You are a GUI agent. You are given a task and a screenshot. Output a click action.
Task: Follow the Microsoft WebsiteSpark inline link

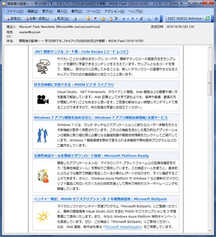coord(123,227)
